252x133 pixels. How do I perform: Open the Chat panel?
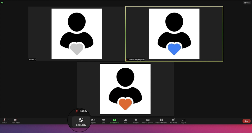point(104,121)
